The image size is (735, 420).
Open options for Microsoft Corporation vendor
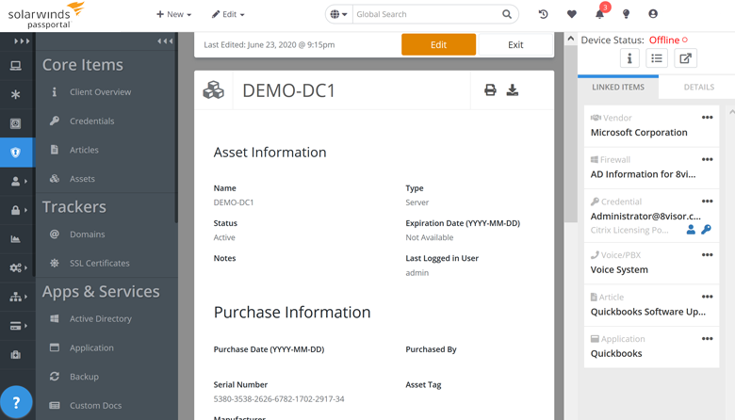[707, 118]
